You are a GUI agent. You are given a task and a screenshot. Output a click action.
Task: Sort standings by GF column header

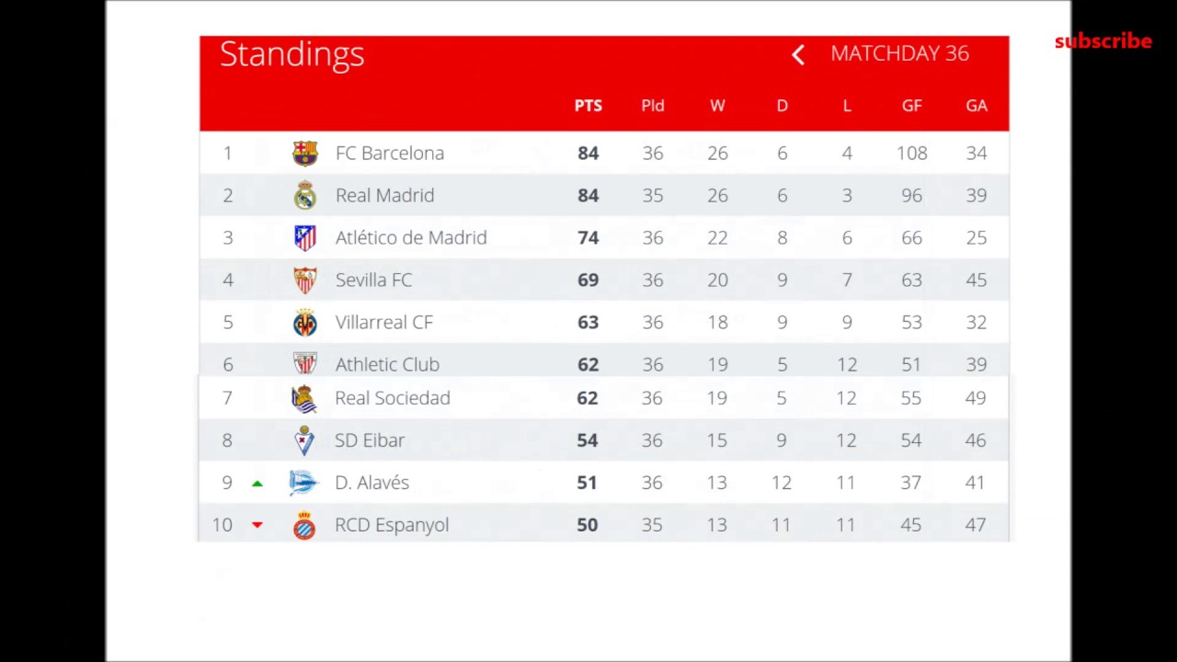911,106
